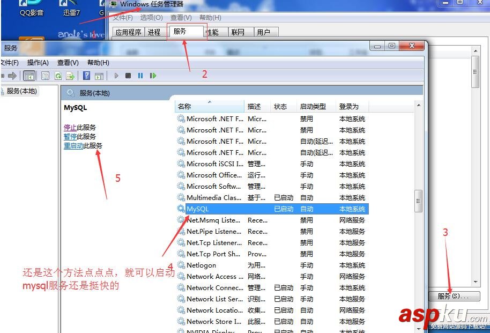Click the gear icon of Net.Tcp Port Sh... service
Viewport: 490px width, 333px height.
[x=181, y=254]
